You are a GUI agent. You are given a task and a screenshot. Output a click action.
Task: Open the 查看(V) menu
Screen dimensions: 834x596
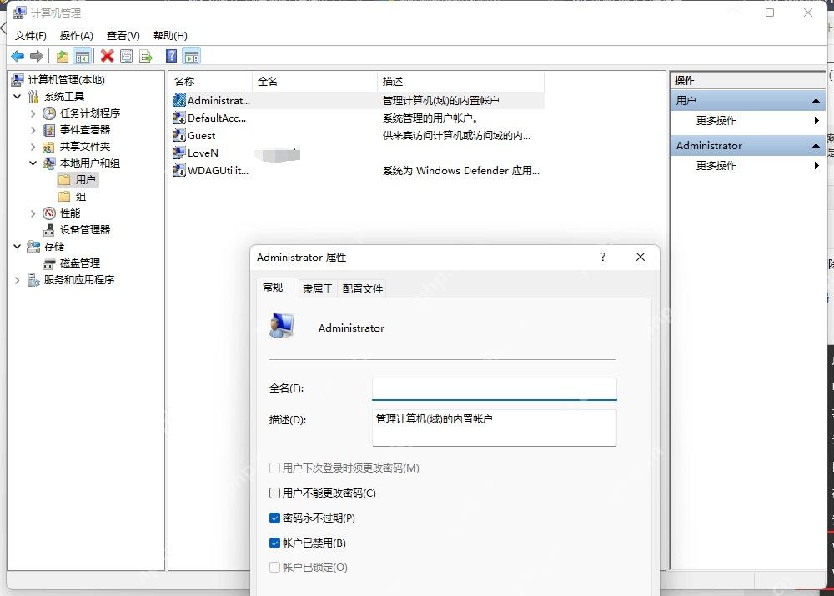pyautogui.click(x=123, y=36)
